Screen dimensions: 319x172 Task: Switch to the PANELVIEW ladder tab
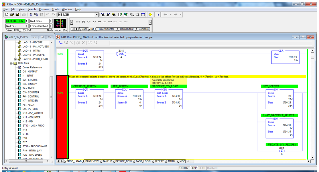point(92,161)
